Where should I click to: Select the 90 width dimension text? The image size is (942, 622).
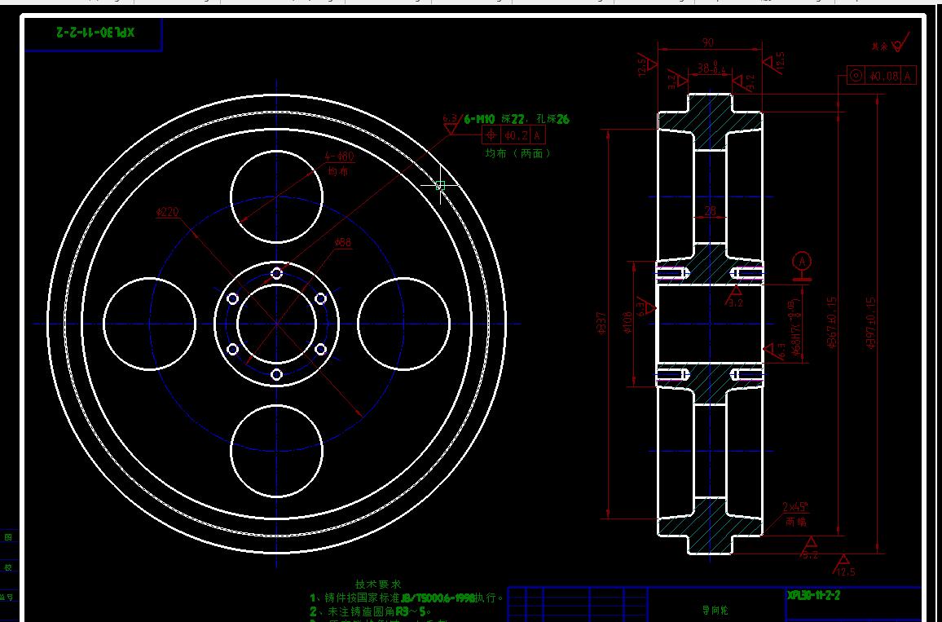point(707,42)
